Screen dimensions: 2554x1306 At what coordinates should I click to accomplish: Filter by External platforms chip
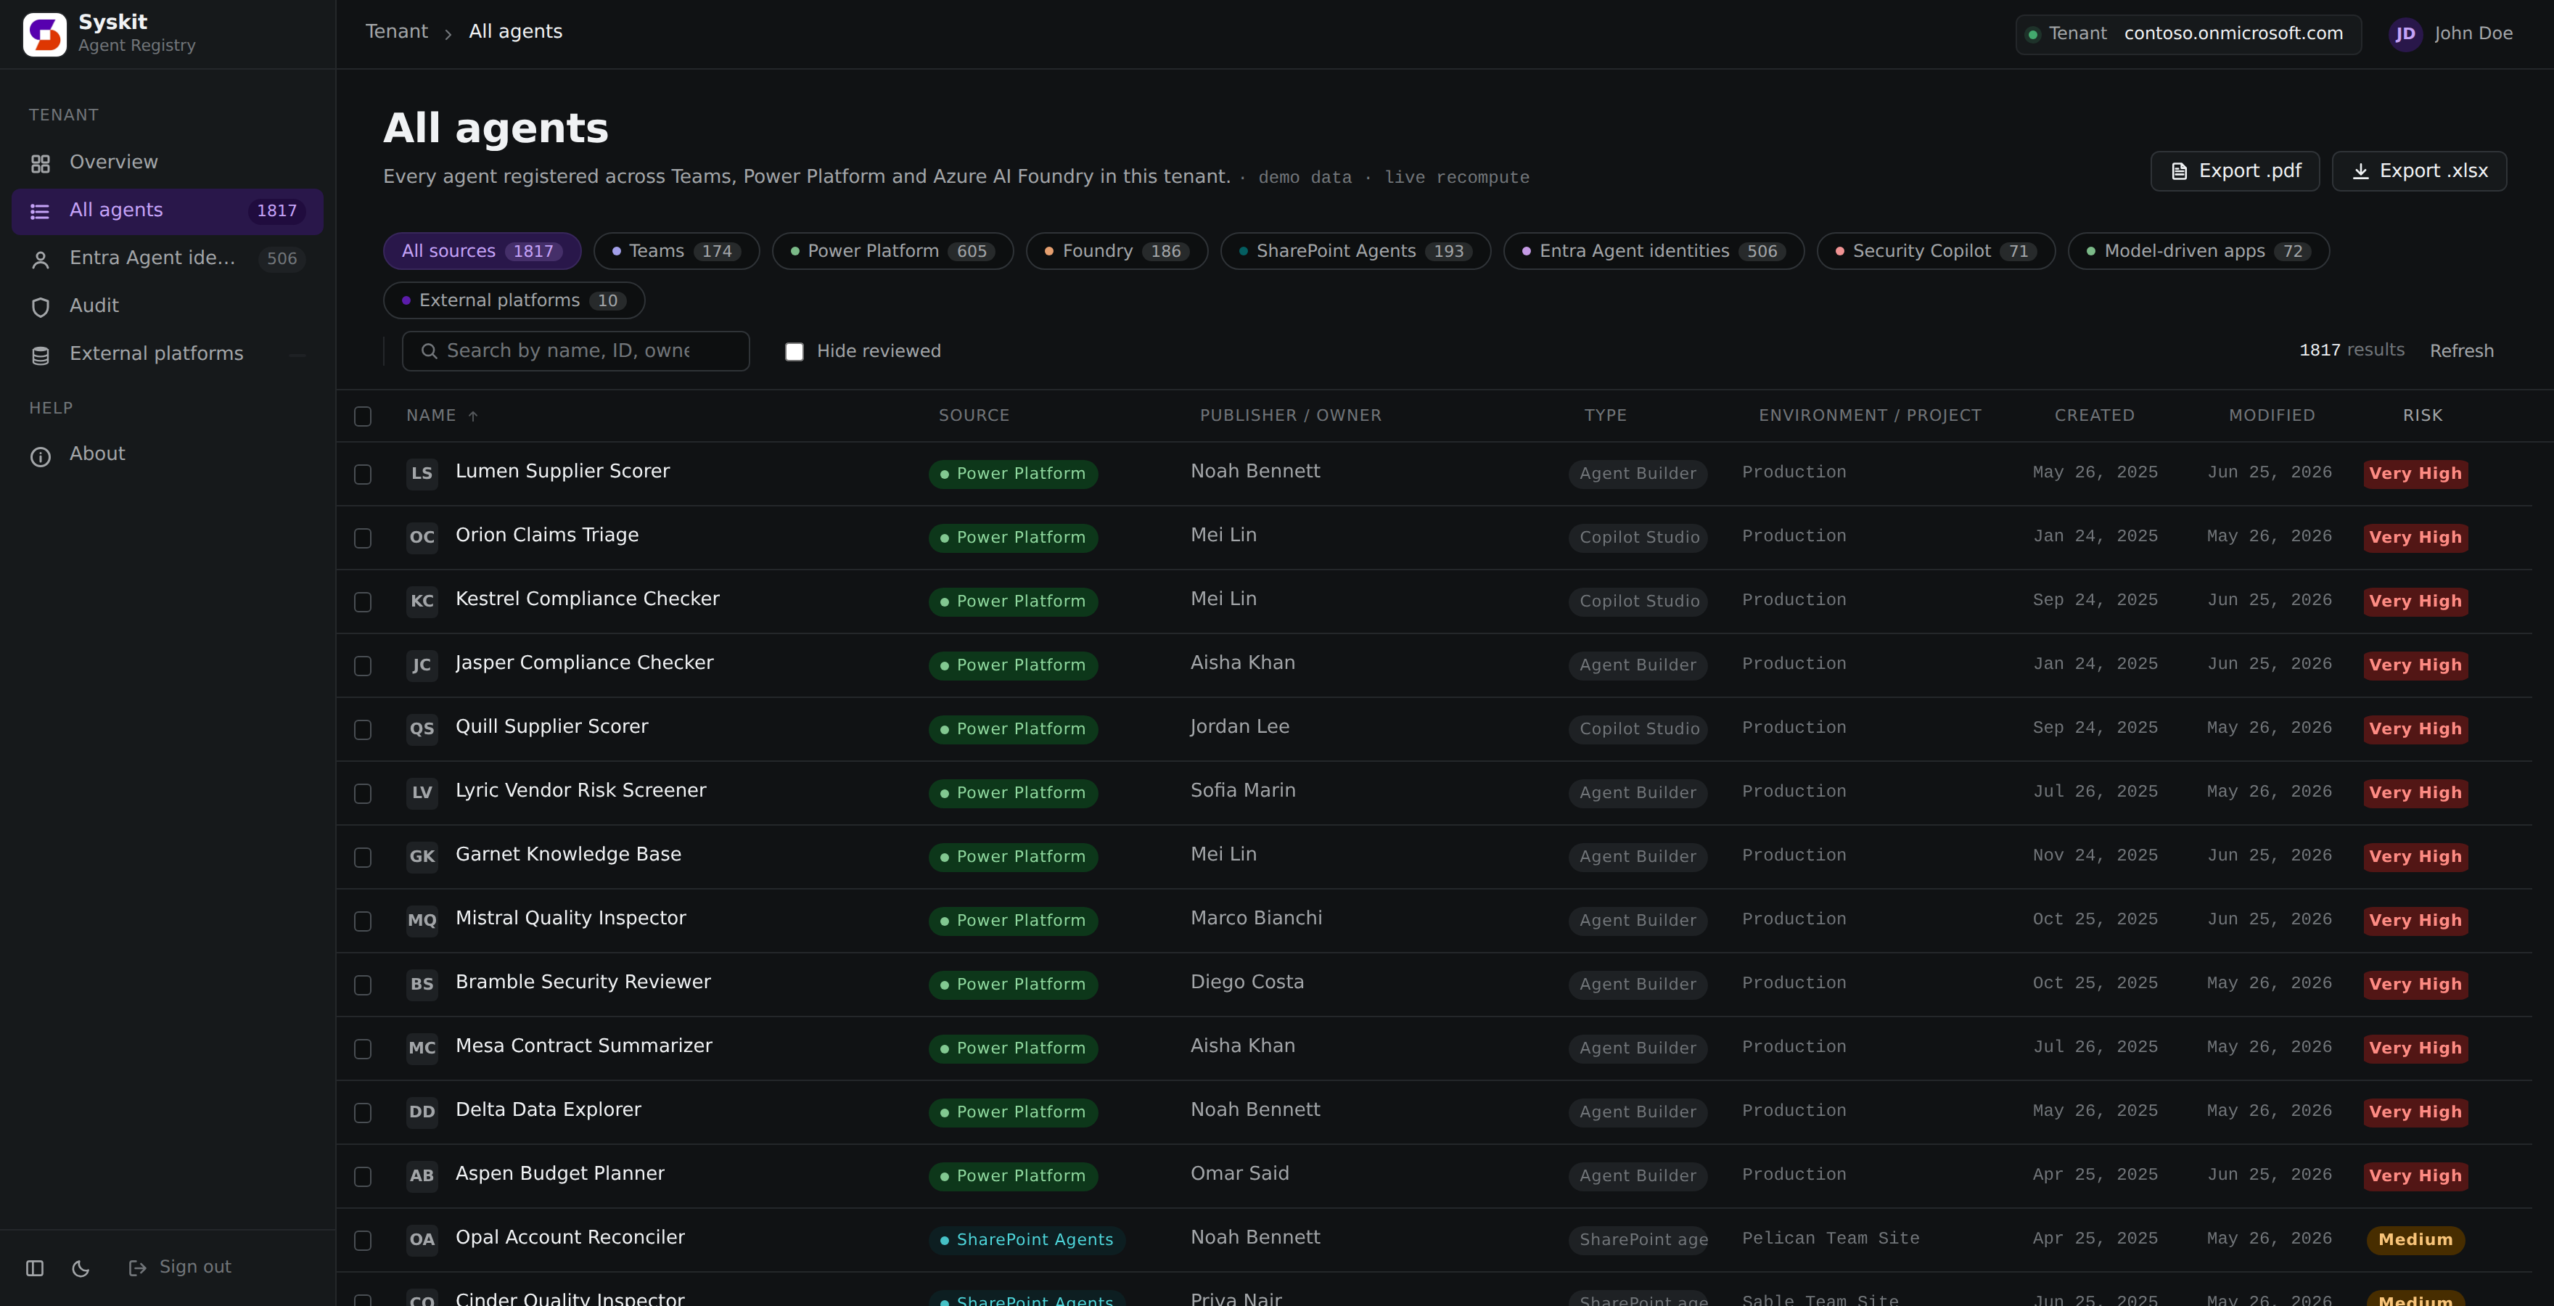pos(514,300)
